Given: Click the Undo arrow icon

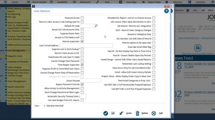Looking at the screenshot, I should pos(121,113).
